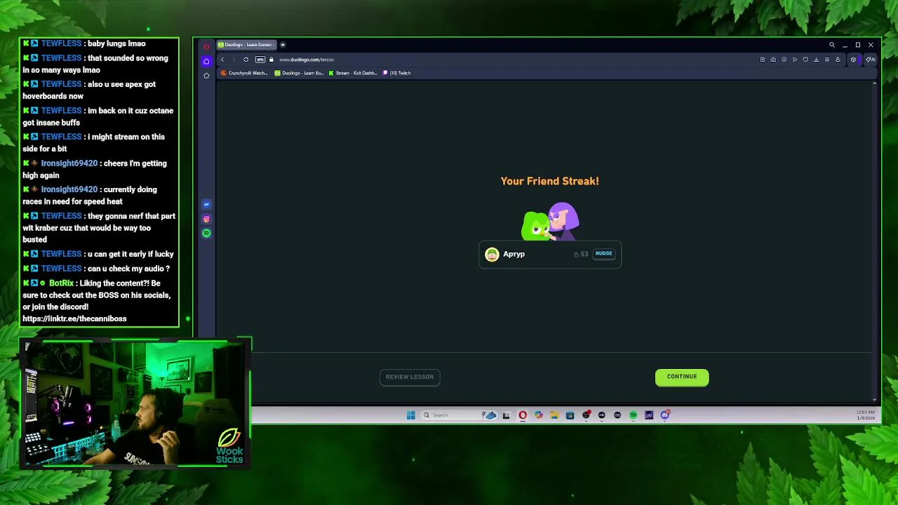This screenshot has width=898, height=505.
Task: Click the REVIEW LESSON button
Action: pyautogui.click(x=410, y=377)
